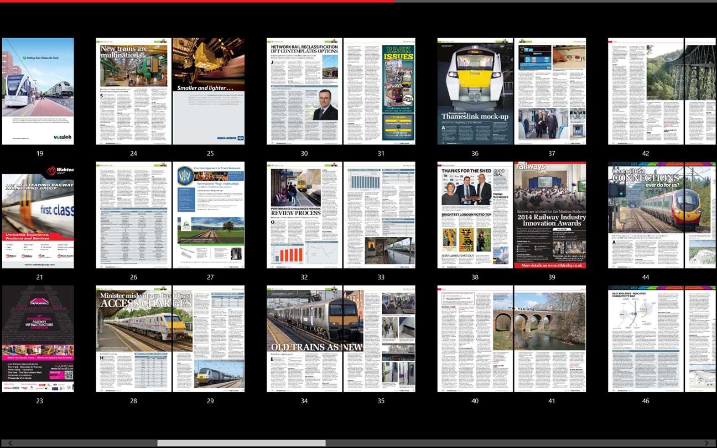Open page 34 'Old trains as new' thumbnail
Image resolution: width=717 pixels, height=448 pixels.
point(305,339)
